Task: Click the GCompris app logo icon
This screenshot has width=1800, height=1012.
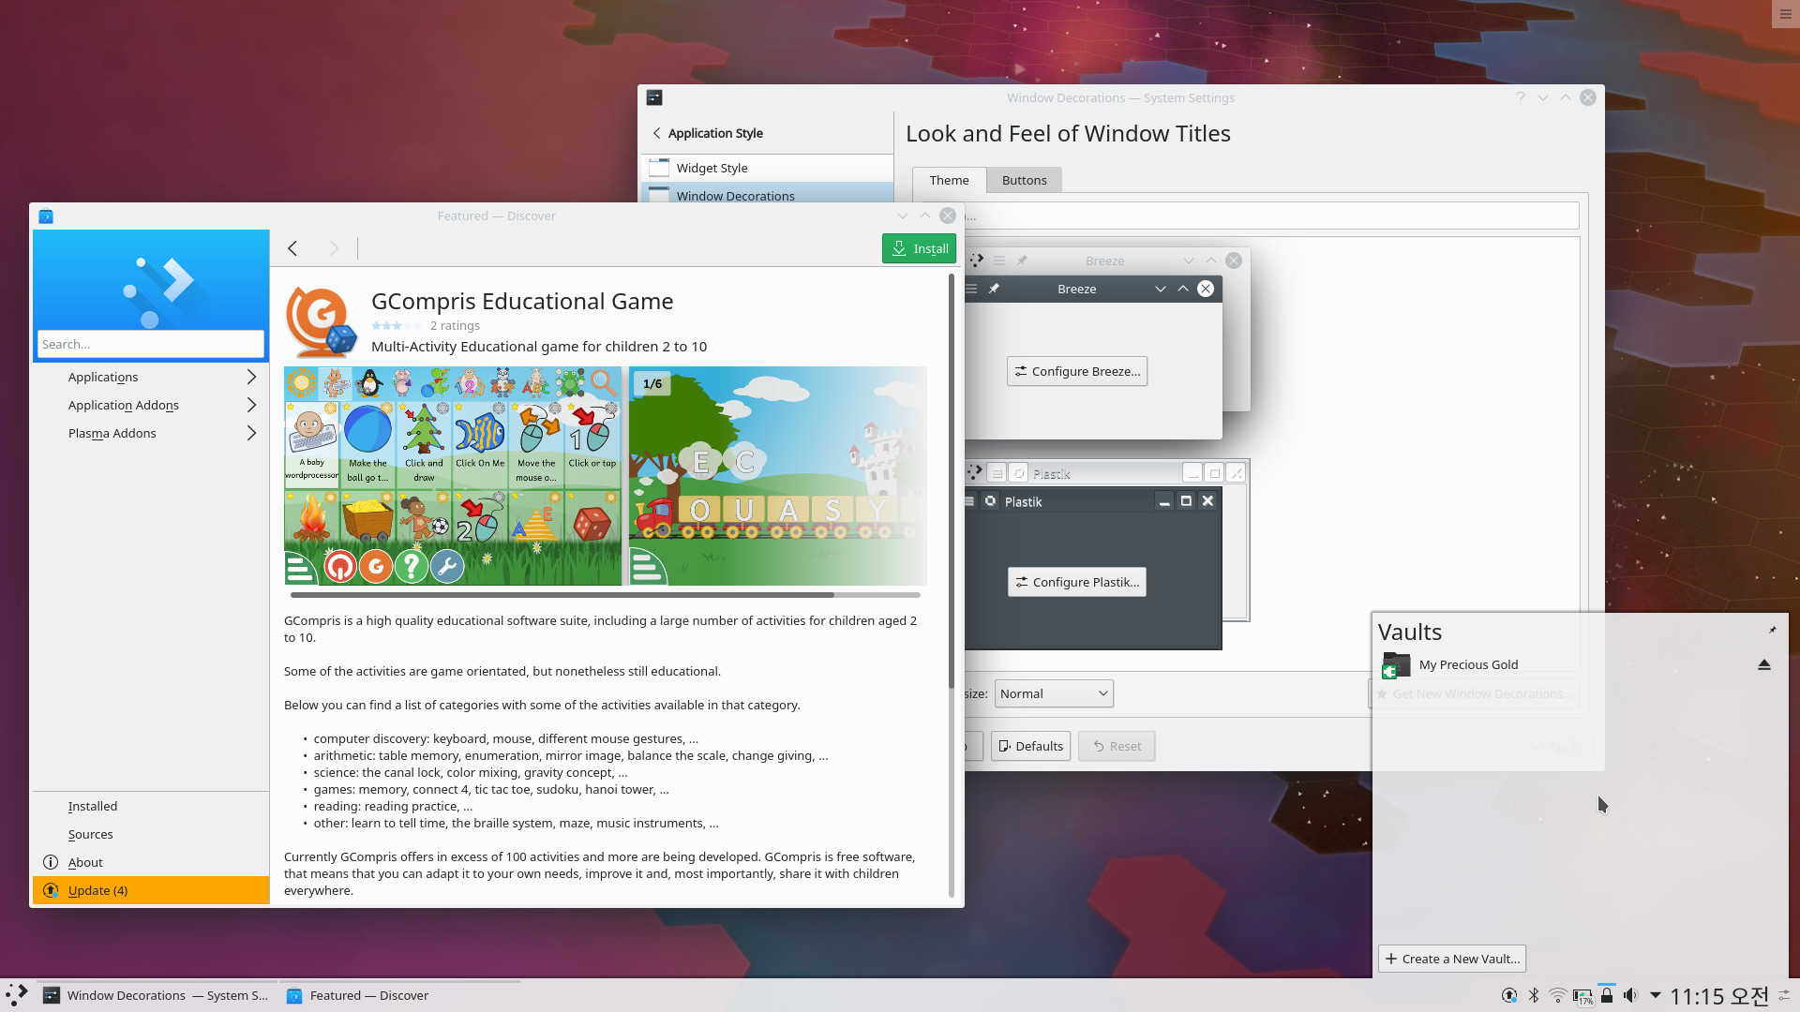Action: click(x=322, y=322)
